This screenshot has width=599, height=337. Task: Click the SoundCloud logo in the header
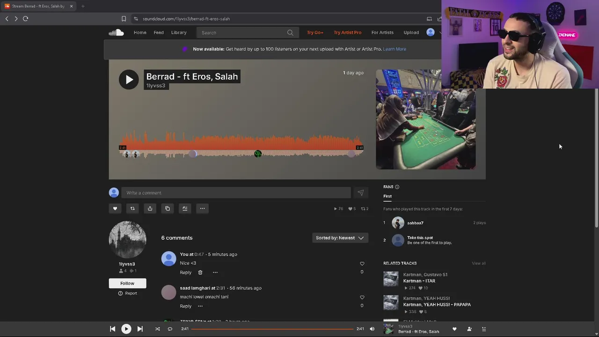click(116, 32)
